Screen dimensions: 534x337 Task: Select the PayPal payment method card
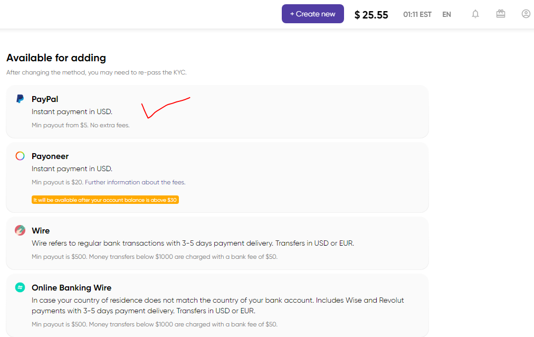[217, 112]
